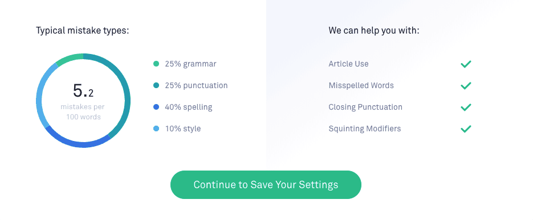Click the 5.2 mistakes number in donut chart

click(83, 91)
